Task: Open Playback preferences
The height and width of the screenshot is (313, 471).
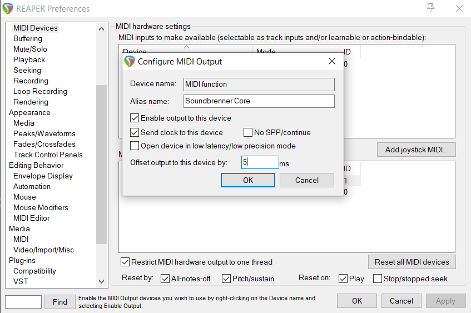Action: [x=29, y=60]
